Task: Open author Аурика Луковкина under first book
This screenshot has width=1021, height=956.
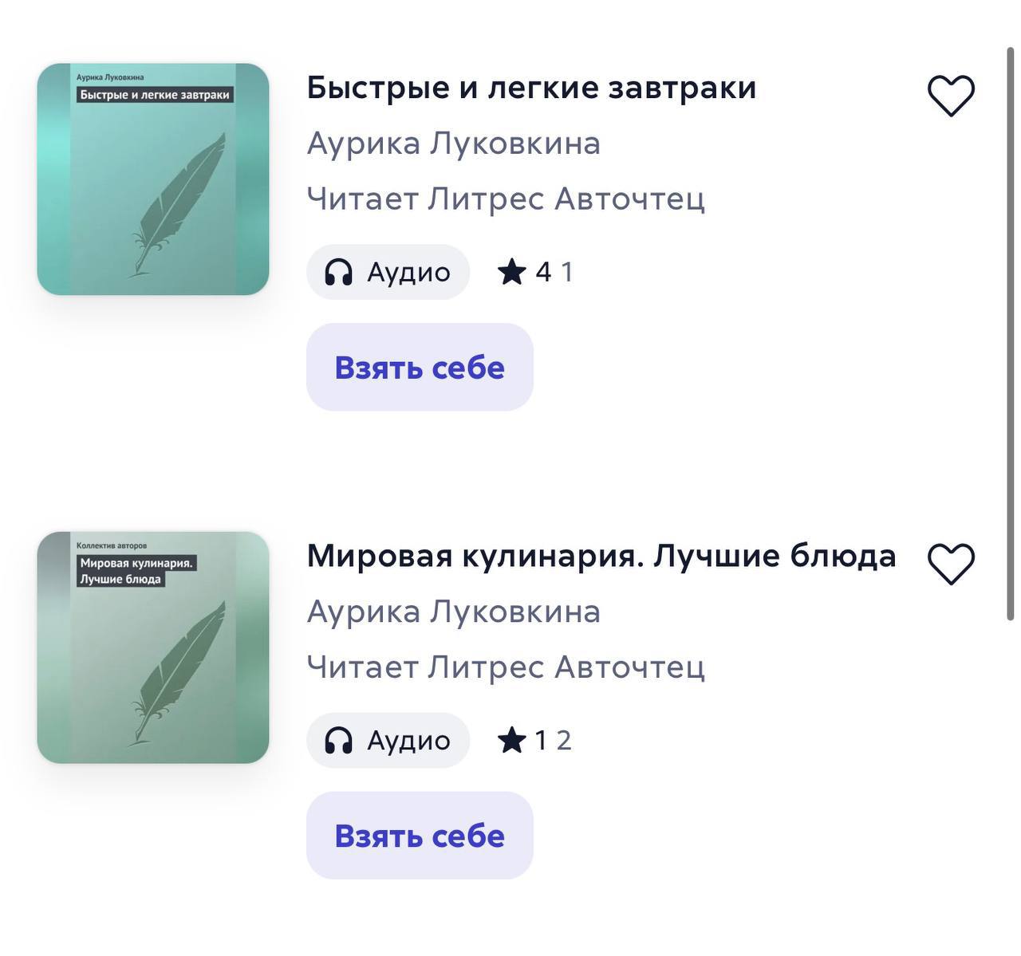Action: [454, 144]
